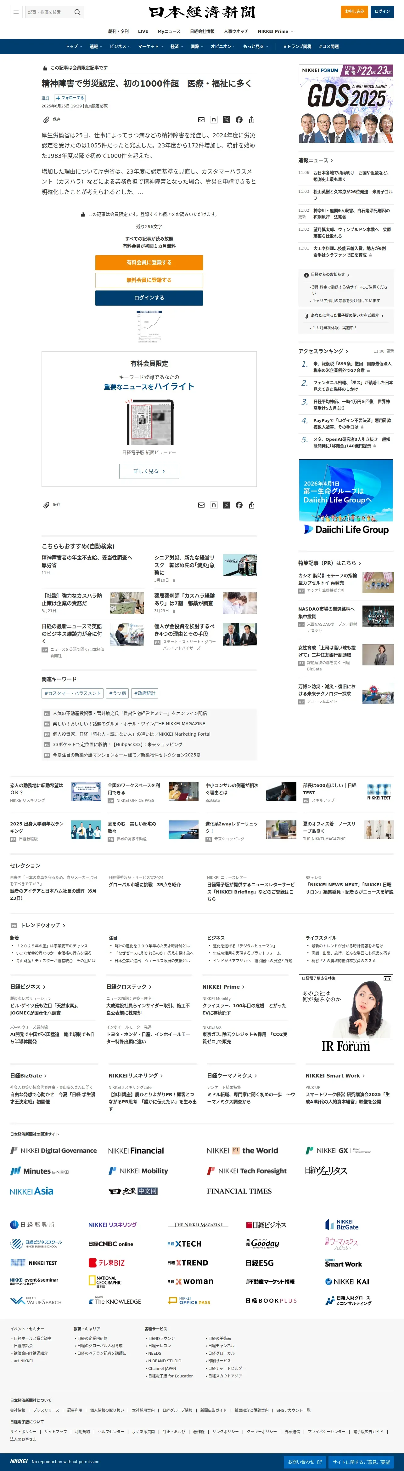Open the 日経XTECH logo
Viewport: 404px width, 1471px height.
(x=184, y=1244)
